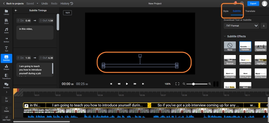Image resolution: width=269 pixels, height=123 pixels.
Task: Click the zoom in magnifier
Action: point(210,84)
